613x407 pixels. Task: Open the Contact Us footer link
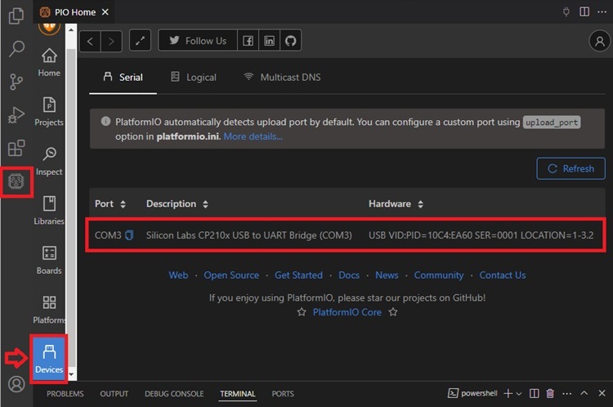[x=503, y=275]
